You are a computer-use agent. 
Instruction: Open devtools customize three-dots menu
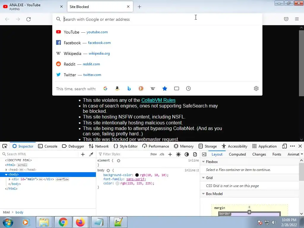pos(292,146)
